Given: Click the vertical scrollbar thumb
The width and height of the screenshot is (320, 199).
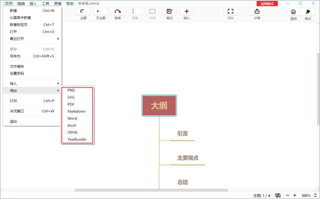Looking at the screenshot, I should click(318, 89).
